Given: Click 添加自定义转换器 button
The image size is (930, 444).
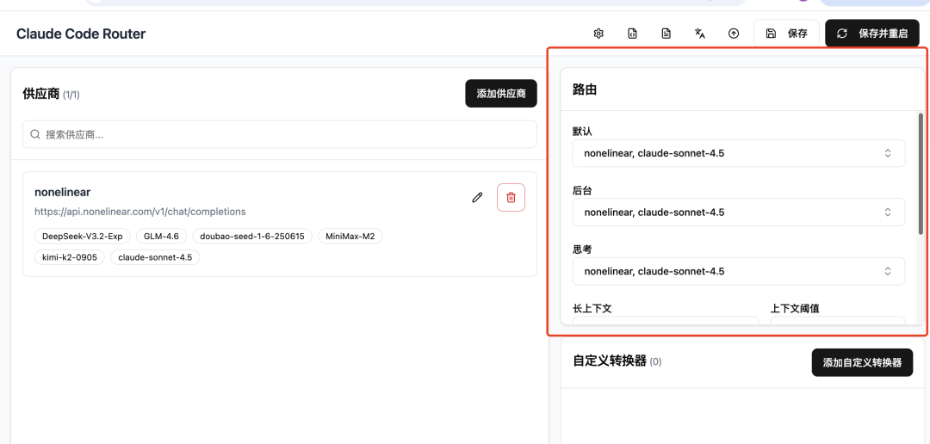Looking at the screenshot, I should 862,362.
